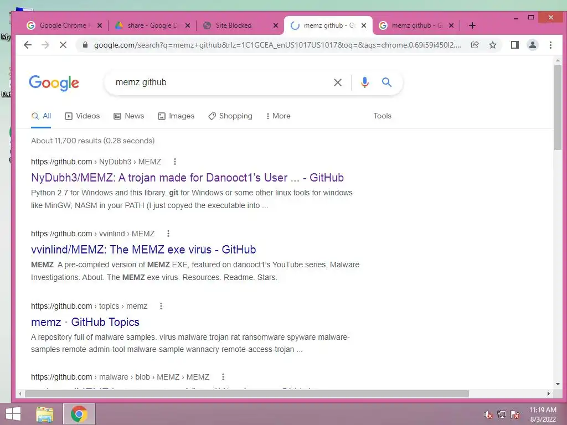Click the vertical scrollbar thumb
The height and width of the screenshot is (425, 567).
[558, 107]
